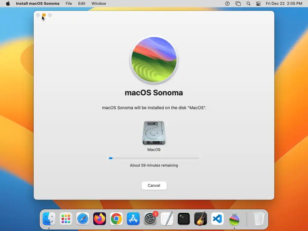The image size is (308, 231).
Task: Launch Terminal from the Dock
Action: pos(184,219)
